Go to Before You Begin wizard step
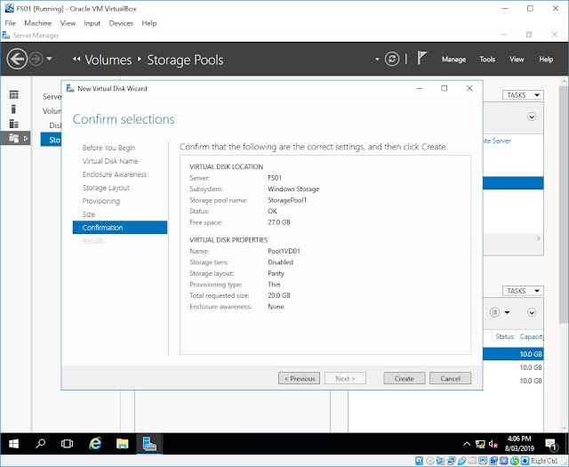The width and height of the screenshot is (569, 467). (108, 148)
